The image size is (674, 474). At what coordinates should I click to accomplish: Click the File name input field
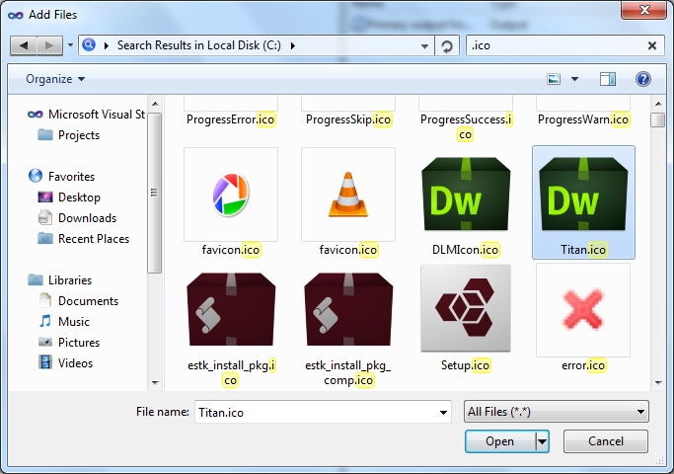[x=316, y=412]
